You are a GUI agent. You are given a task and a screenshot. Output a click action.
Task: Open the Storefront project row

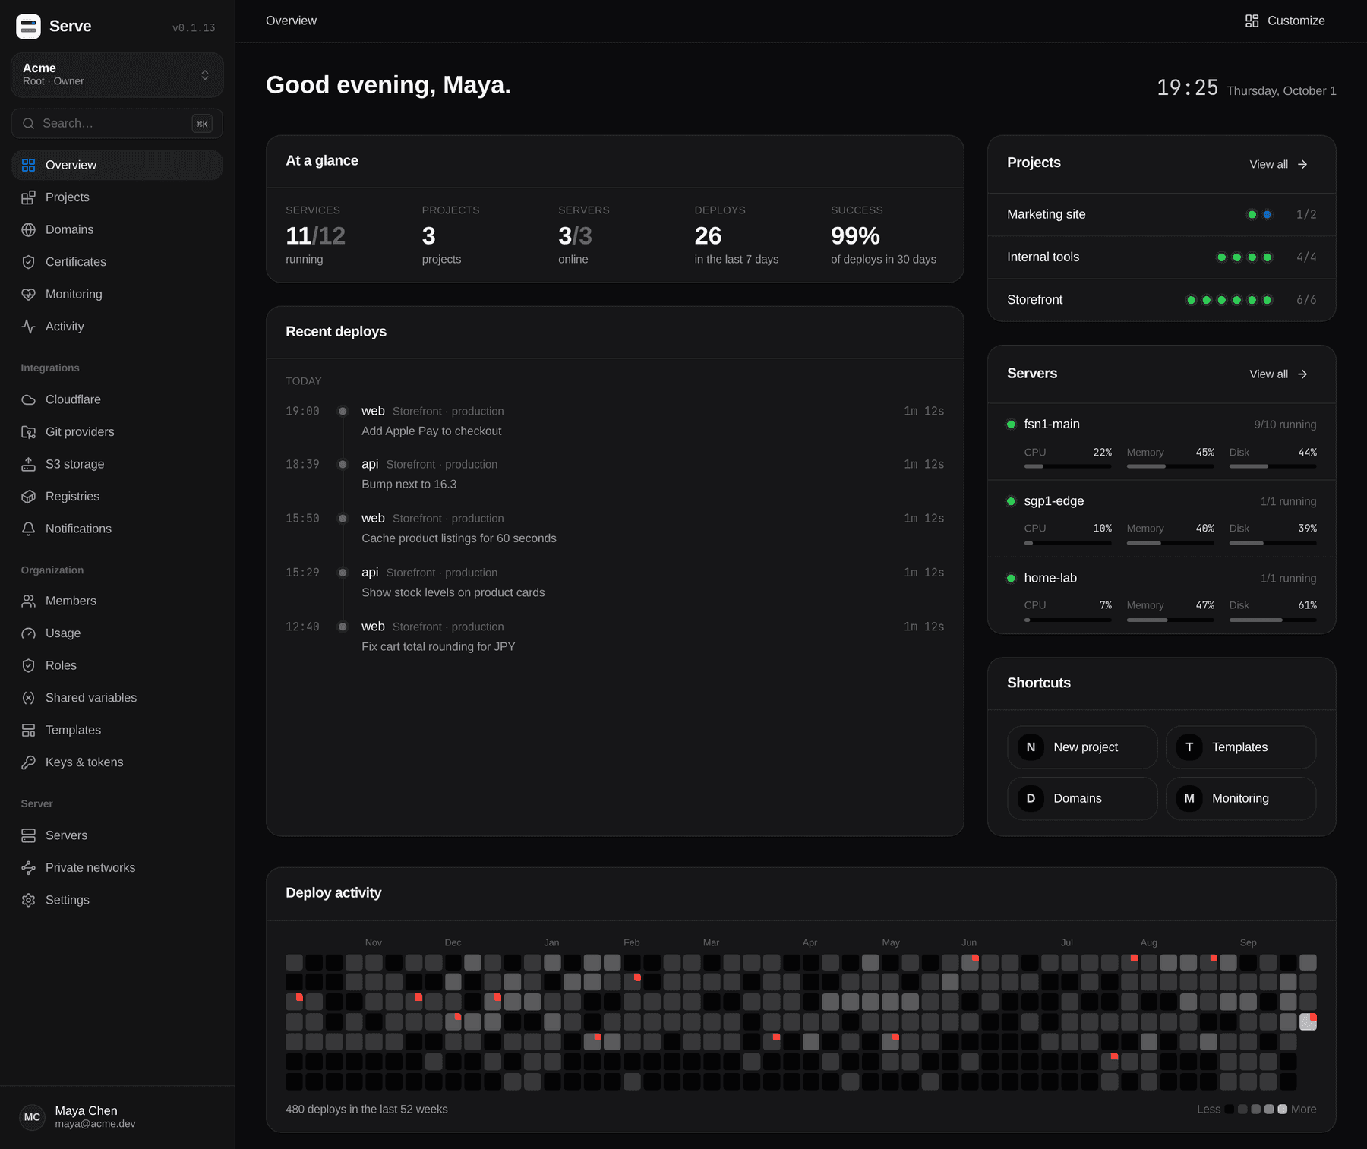pyautogui.click(x=1162, y=299)
